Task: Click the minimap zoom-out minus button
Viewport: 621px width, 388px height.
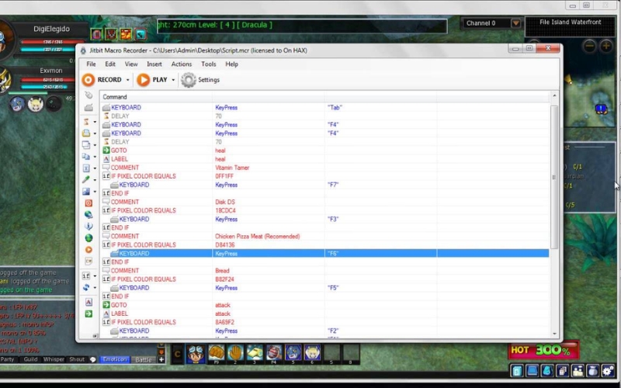Action: [589, 46]
